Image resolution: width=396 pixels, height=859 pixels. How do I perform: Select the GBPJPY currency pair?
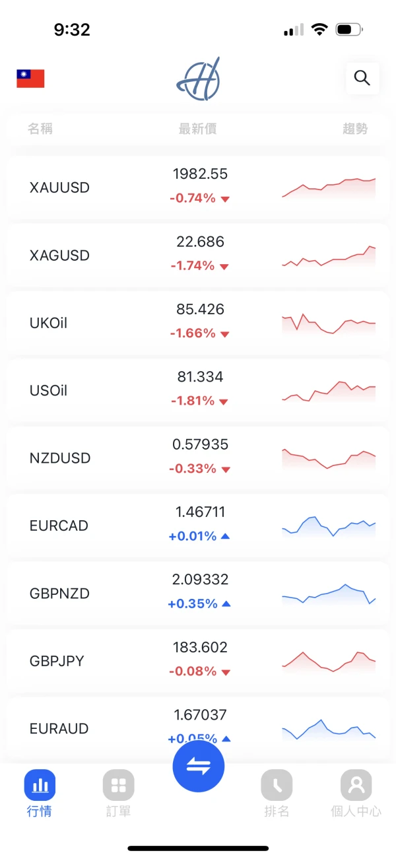[x=57, y=661]
